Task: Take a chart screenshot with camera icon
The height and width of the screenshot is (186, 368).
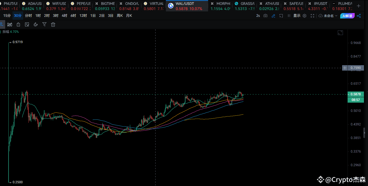Action: tap(265, 16)
